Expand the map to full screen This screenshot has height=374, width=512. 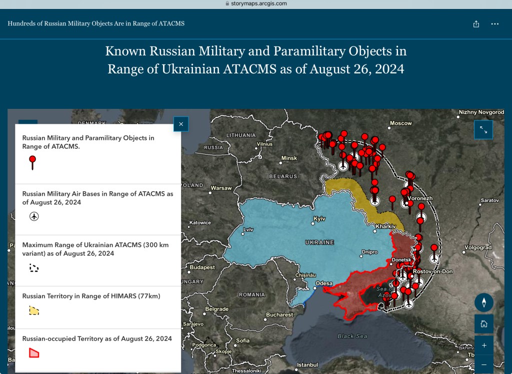click(483, 130)
